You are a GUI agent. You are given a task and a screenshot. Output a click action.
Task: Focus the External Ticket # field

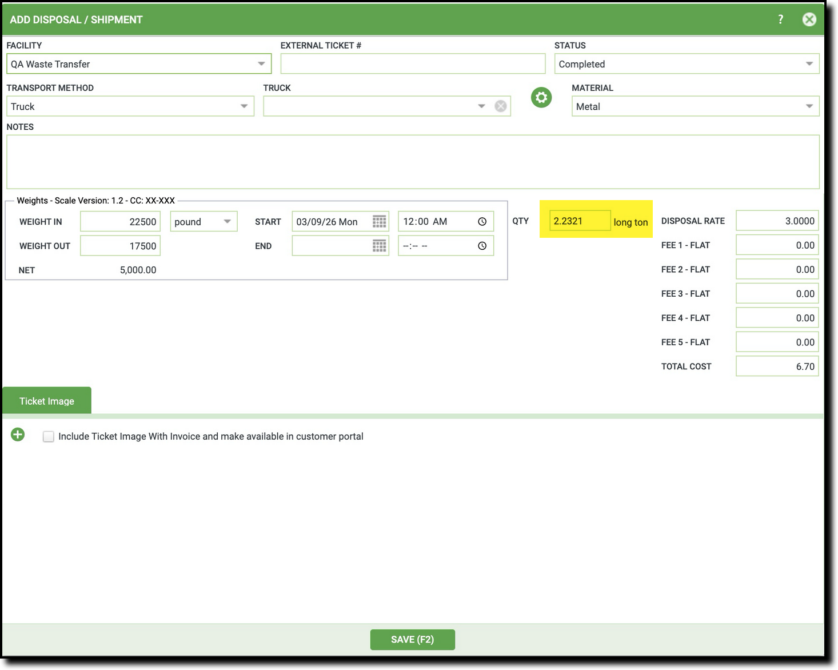pyautogui.click(x=413, y=64)
